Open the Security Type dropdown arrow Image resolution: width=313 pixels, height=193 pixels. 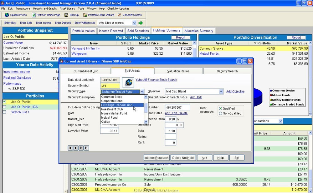(142, 92)
